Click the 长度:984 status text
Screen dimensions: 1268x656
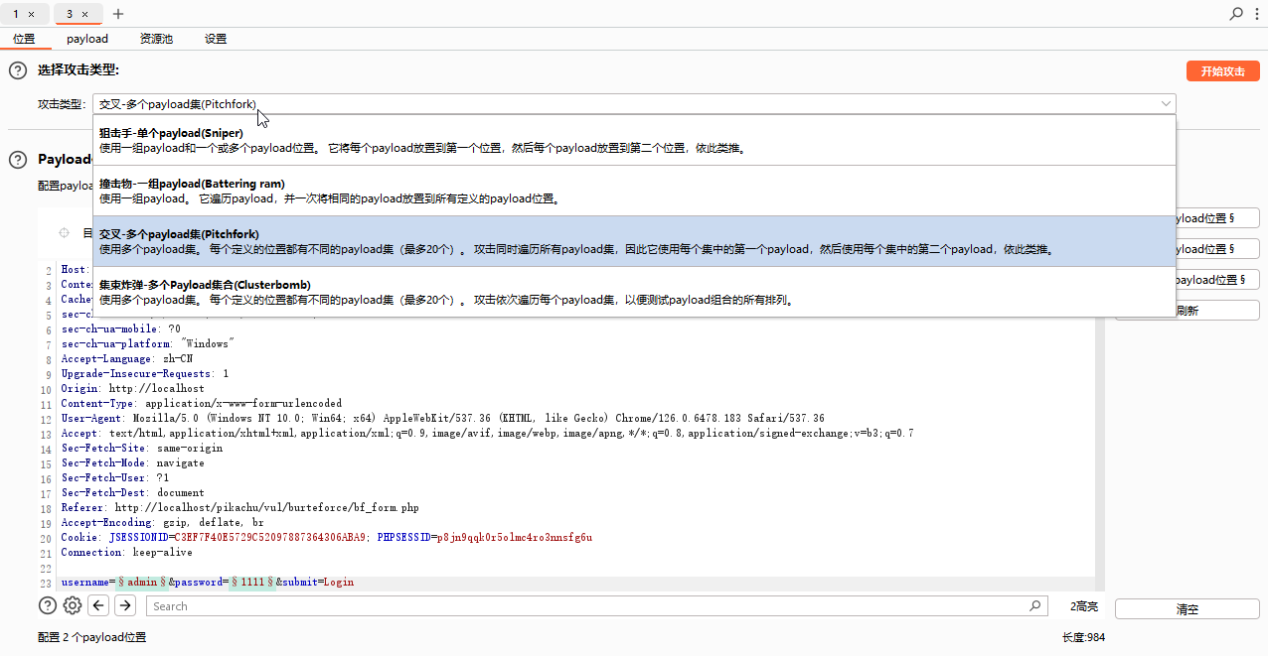click(x=1083, y=637)
